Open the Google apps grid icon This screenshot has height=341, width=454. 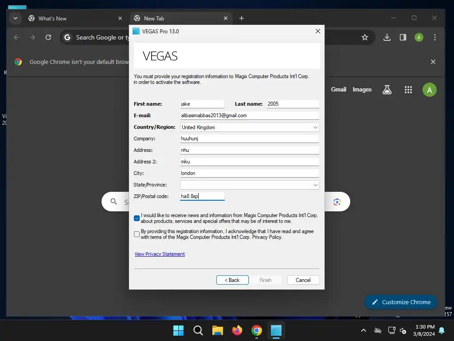tap(408, 90)
